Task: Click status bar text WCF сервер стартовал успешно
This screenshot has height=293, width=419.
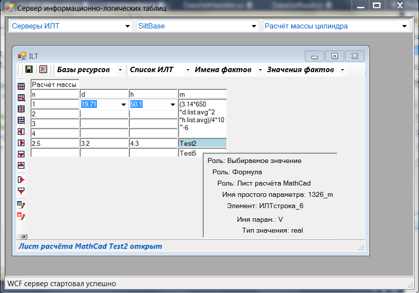Action: 62,283
